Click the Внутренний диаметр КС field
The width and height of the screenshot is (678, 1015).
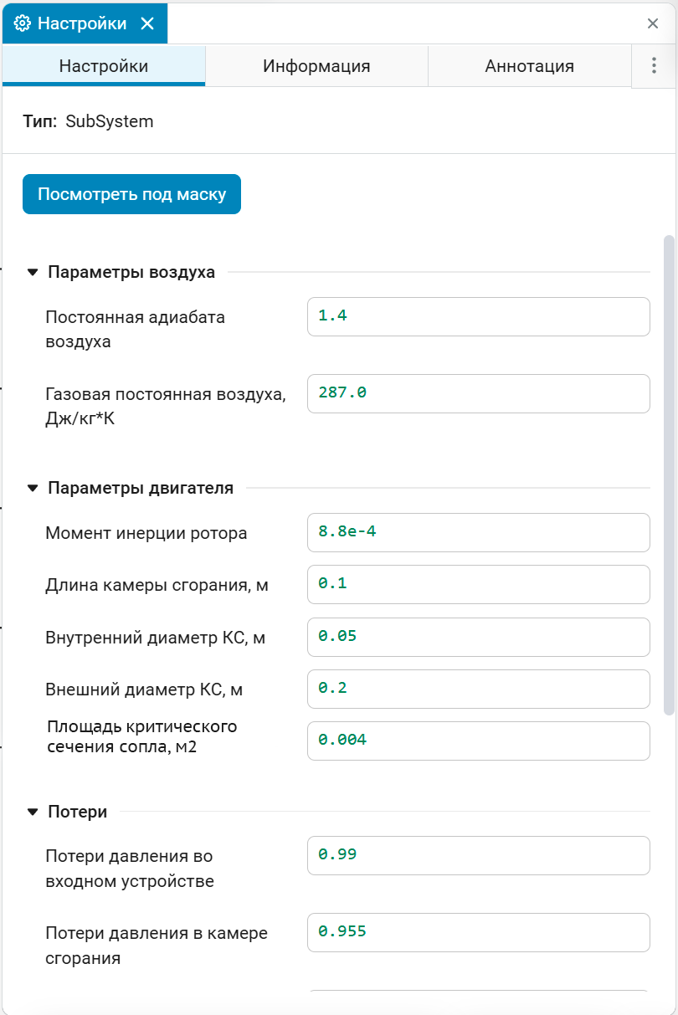(x=478, y=637)
